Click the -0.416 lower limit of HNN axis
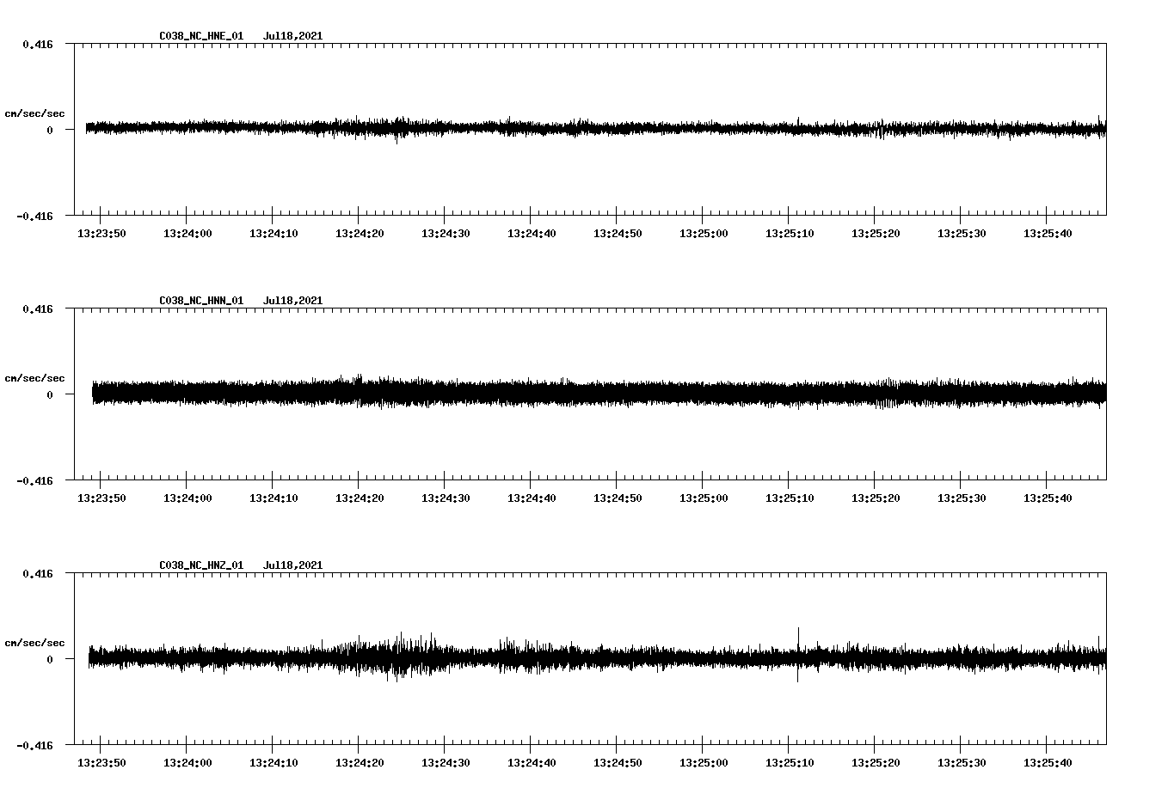1168x794 pixels. (34, 480)
